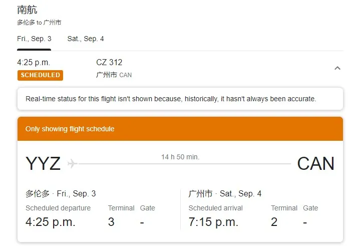This screenshot has height=246, width=350.
Task: Click the 广州市 · Sat., Sep. 4 arrival heading
Action: tap(225, 193)
